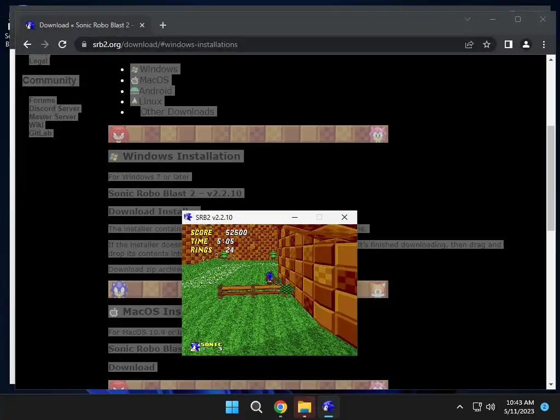Close the SRB2 v2.2.10 game window
560x420 pixels.
(x=345, y=217)
